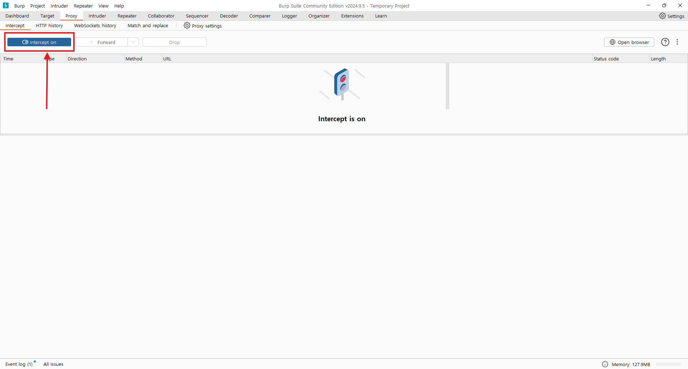
Task: Close the Burp Suite window
Action: 680,5
